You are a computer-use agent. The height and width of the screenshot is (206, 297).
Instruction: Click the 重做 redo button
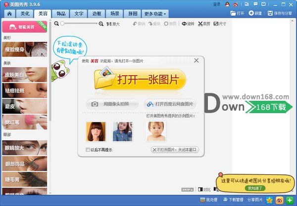(x=154, y=24)
